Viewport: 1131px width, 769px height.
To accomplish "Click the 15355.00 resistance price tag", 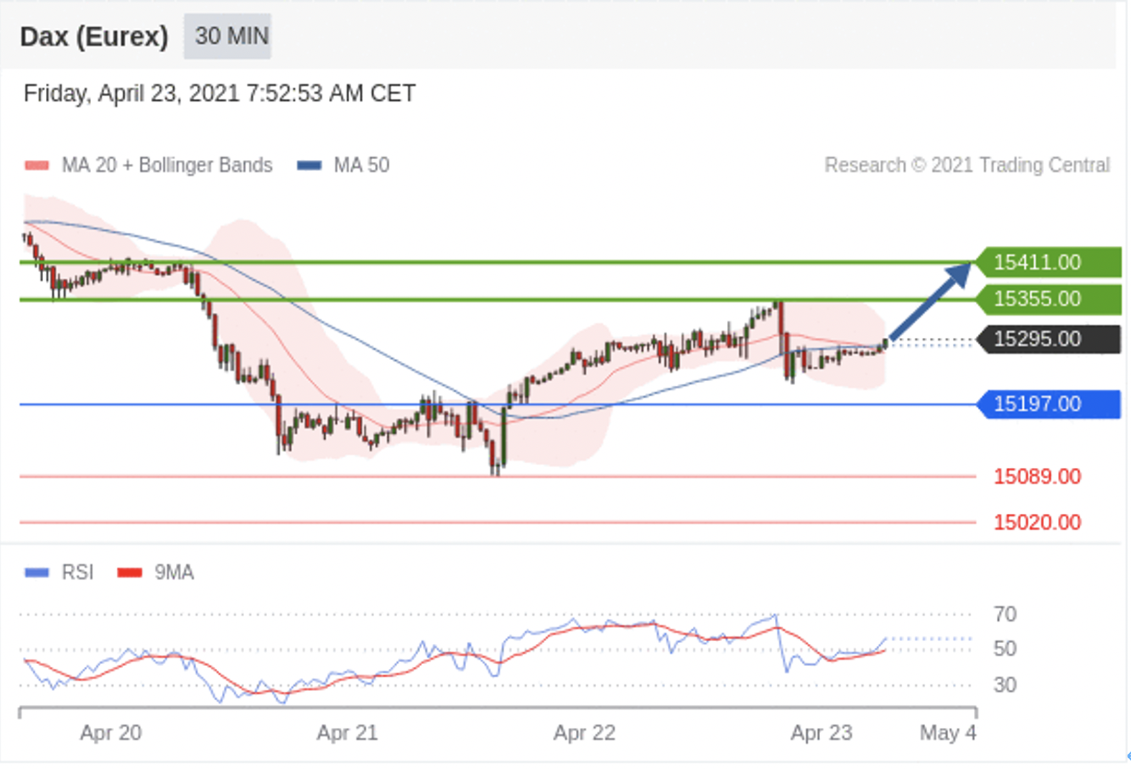I will click(1049, 299).
